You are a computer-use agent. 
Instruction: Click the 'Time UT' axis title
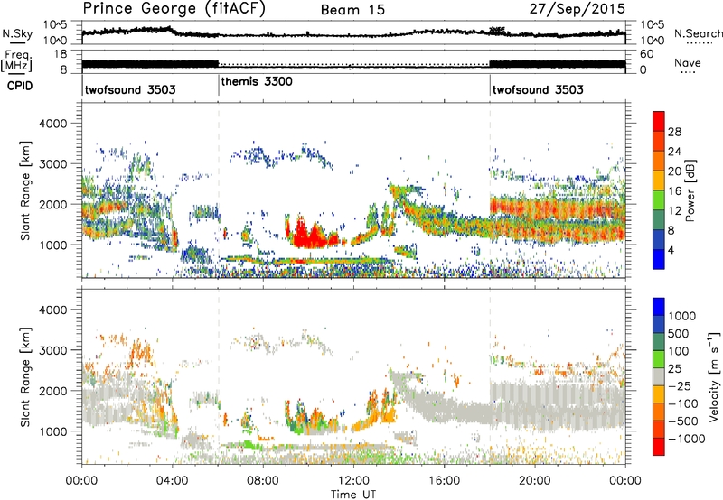pos(353,495)
